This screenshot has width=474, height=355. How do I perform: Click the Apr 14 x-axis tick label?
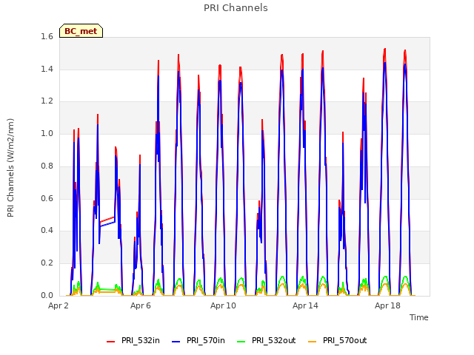[x=305, y=305]
